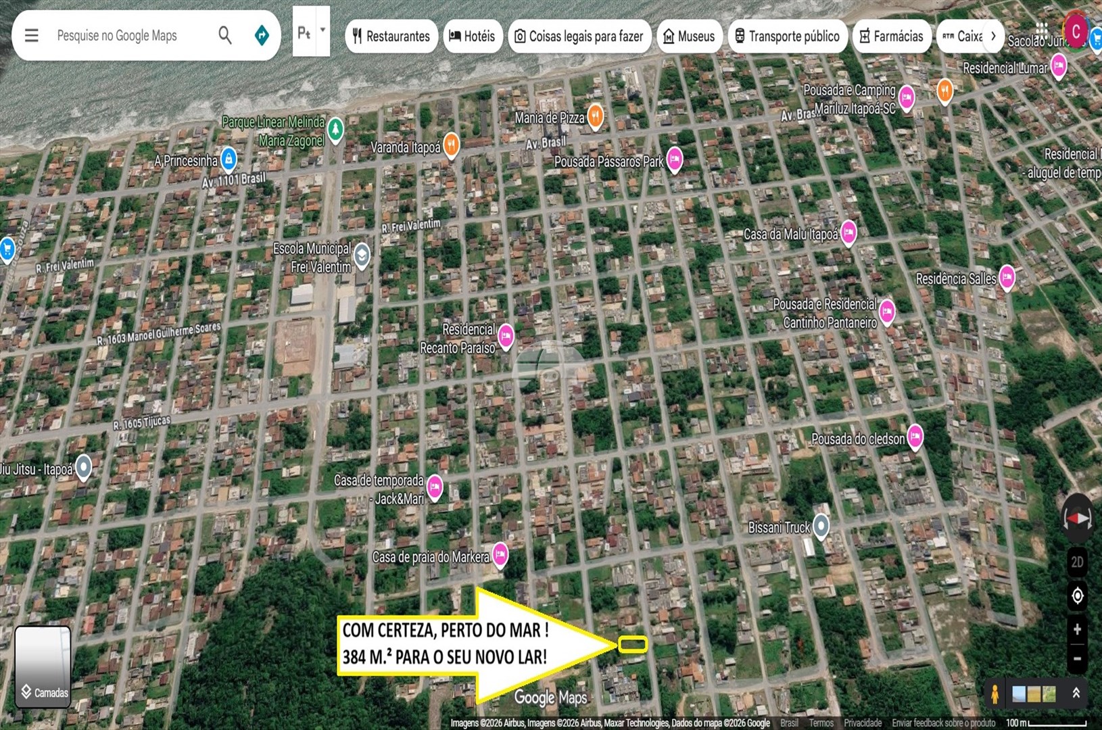Viewport: 1102px width, 730px height.
Task: Open directions with the blue arrow icon
Action: click(x=262, y=35)
